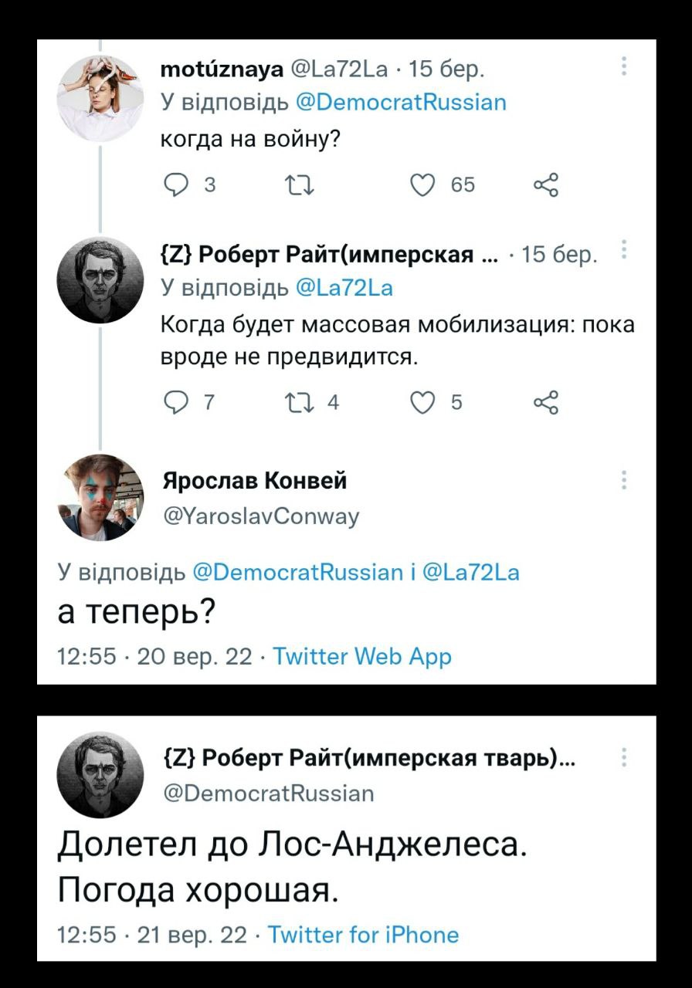The image size is (692, 988).
Task: Like motúznaya's tweet with 65 likes
Action: 425,185
